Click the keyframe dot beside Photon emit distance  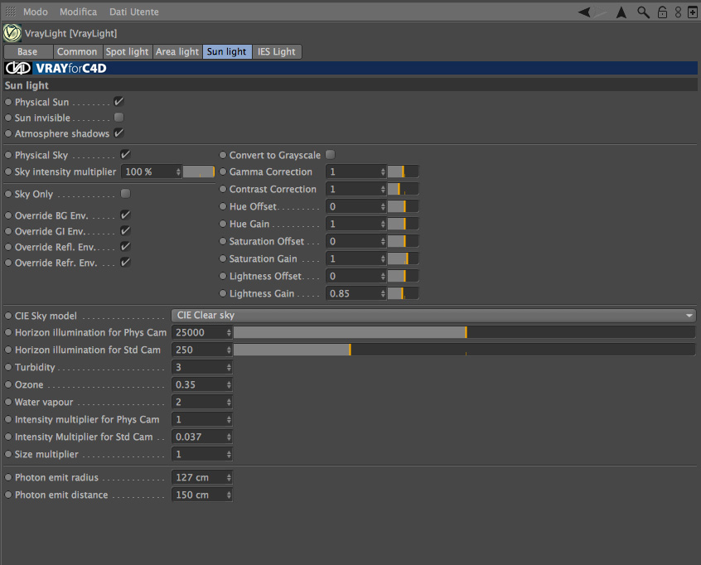click(8, 495)
